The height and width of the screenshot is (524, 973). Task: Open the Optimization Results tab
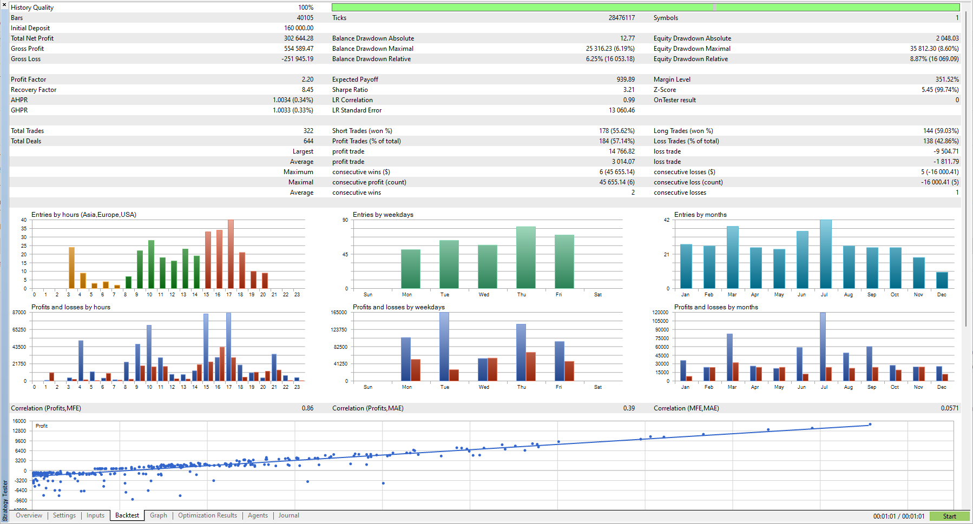pyautogui.click(x=208, y=515)
